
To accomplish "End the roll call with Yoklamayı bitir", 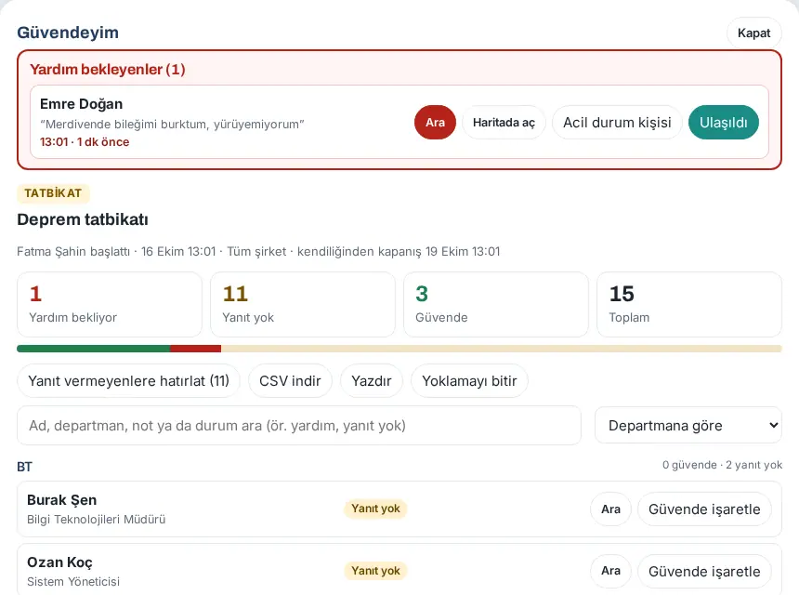I will pyautogui.click(x=469, y=381).
